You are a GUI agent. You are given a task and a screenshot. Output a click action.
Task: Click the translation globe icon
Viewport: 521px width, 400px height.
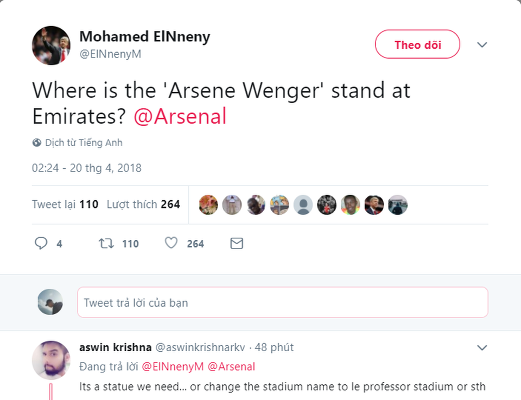pyautogui.click(x=36, y=142)
